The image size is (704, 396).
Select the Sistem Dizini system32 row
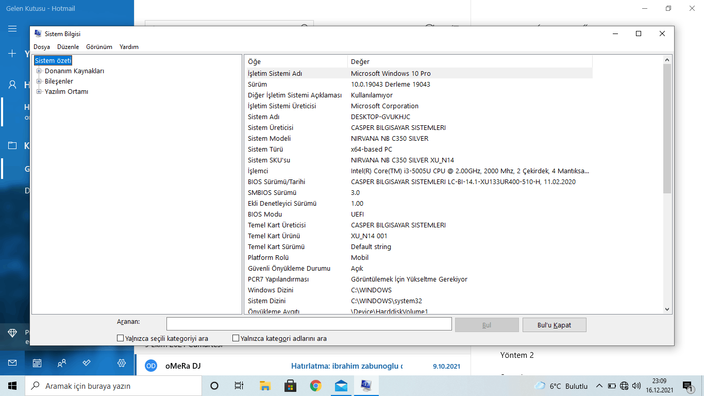pyautogui.click(x=418, y=301)
